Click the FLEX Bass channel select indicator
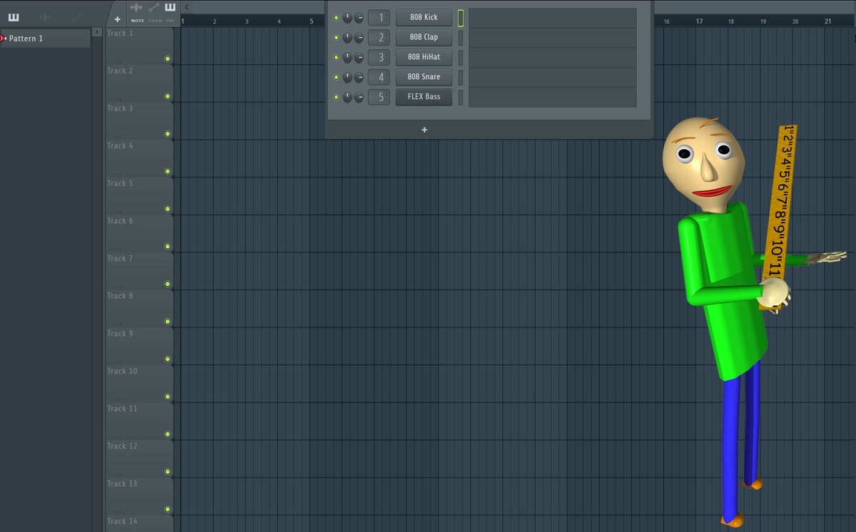The height and width of the screenshot is (532, 856). [x=461, y=98]
